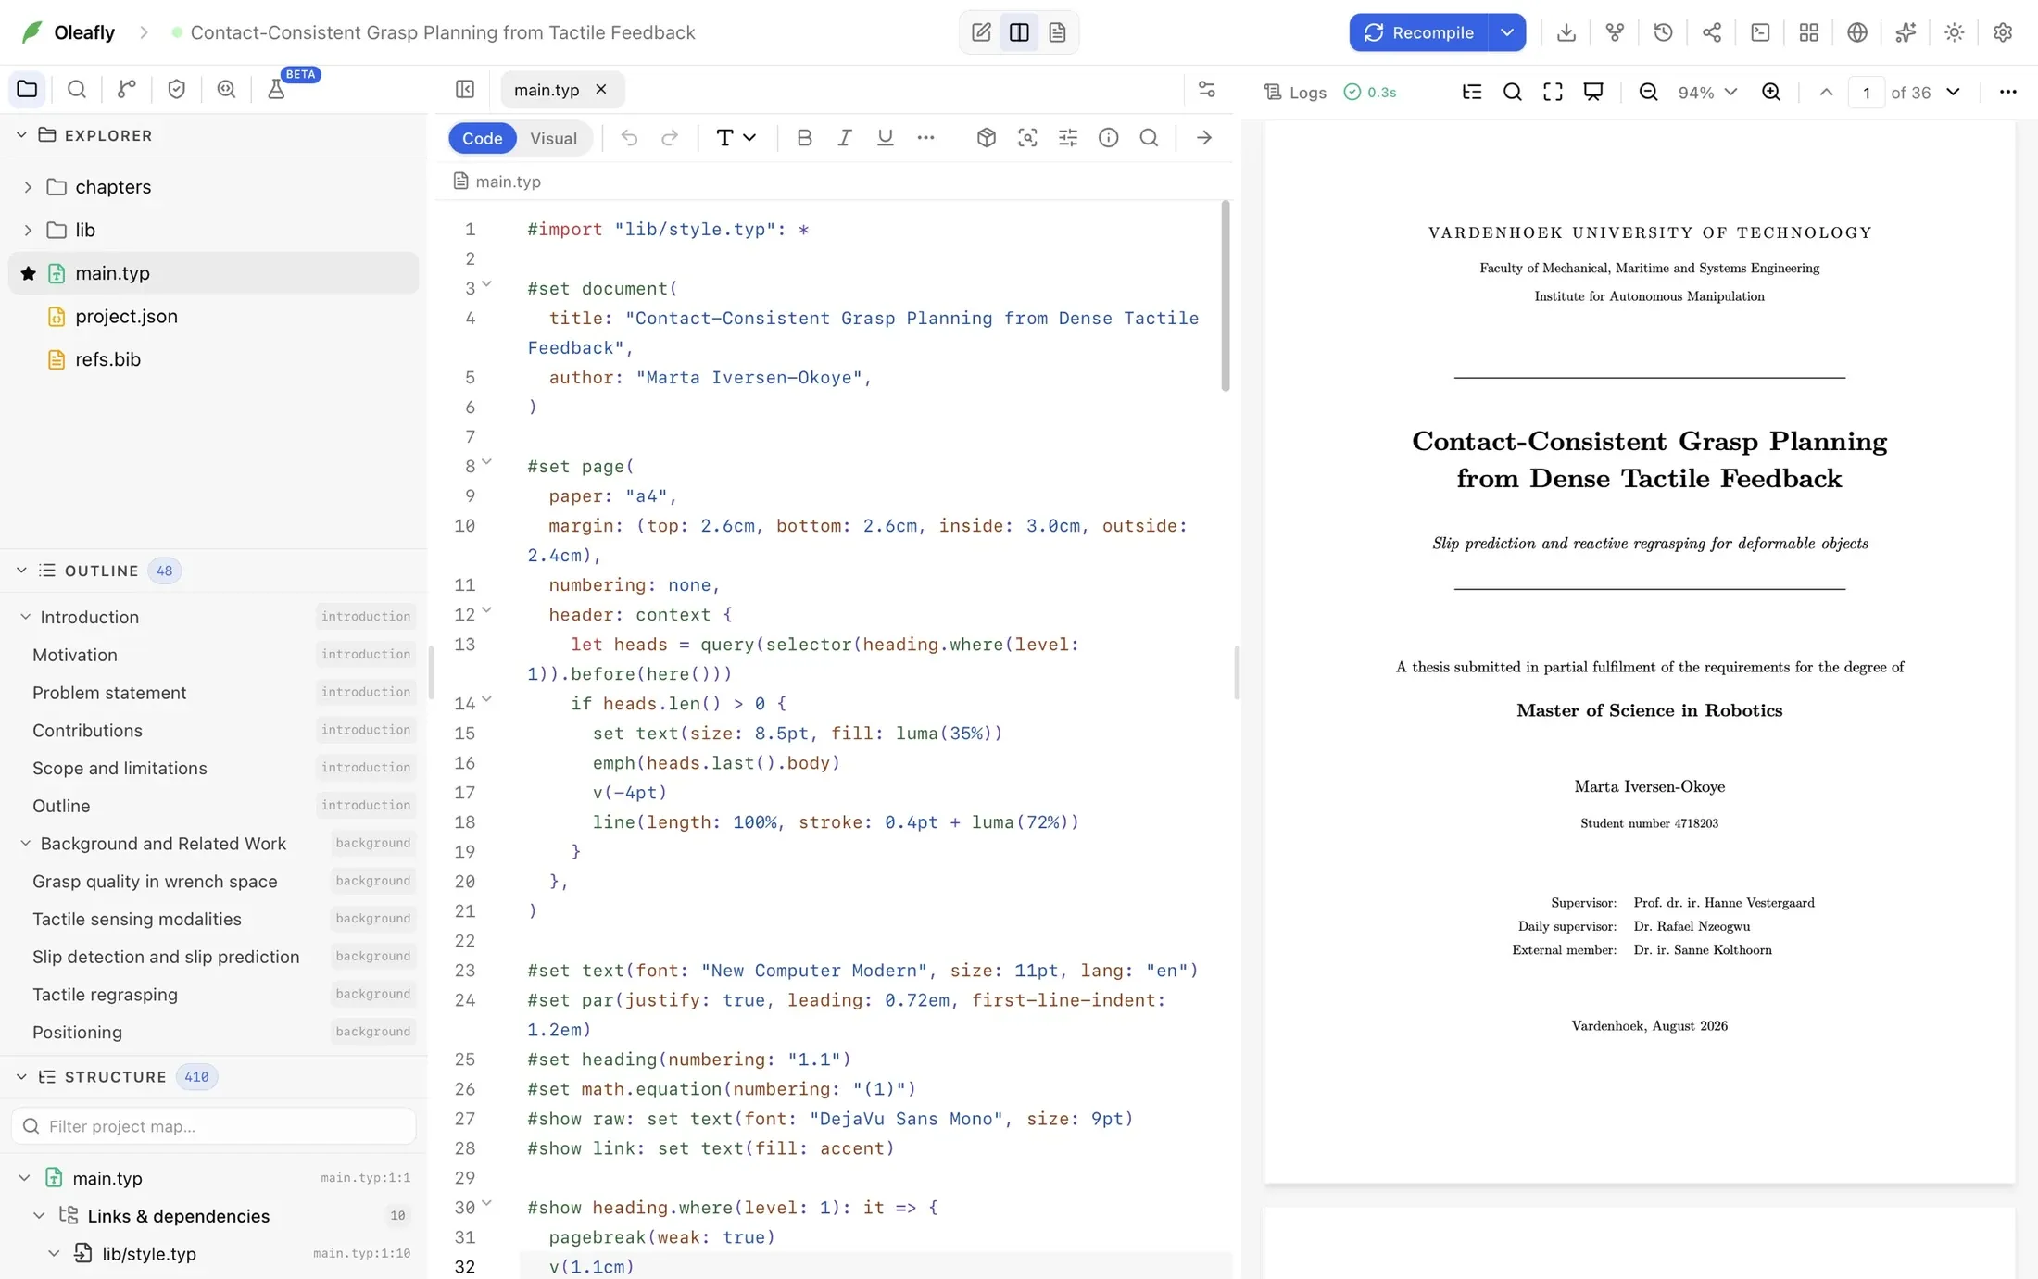The height and width of the screenshot is (1279, 2038).
Task: Close the main.typ tab
Action: click(x=600, y=90)
